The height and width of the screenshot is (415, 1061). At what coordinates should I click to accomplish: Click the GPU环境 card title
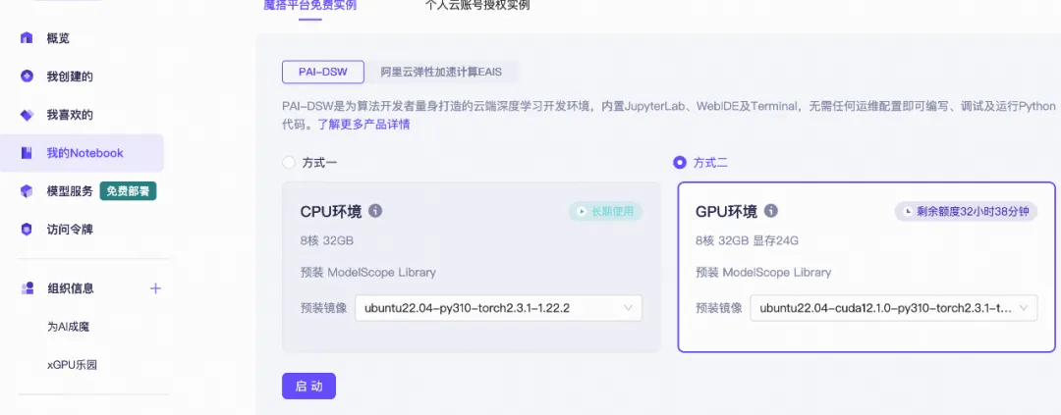[726, 212]
